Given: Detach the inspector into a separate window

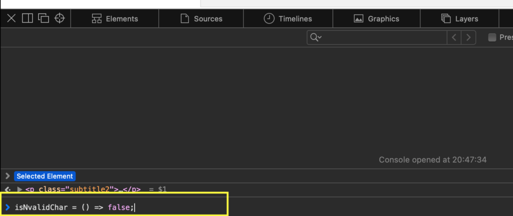Looking at the screenshot, I should (44, 18).
